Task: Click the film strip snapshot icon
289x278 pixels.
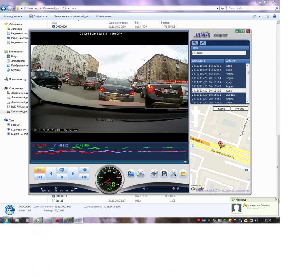Action: tap(131, 174)
